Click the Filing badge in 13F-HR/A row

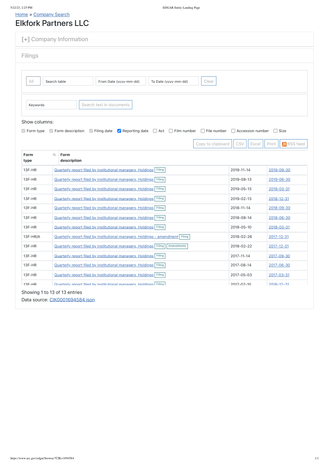185,237
